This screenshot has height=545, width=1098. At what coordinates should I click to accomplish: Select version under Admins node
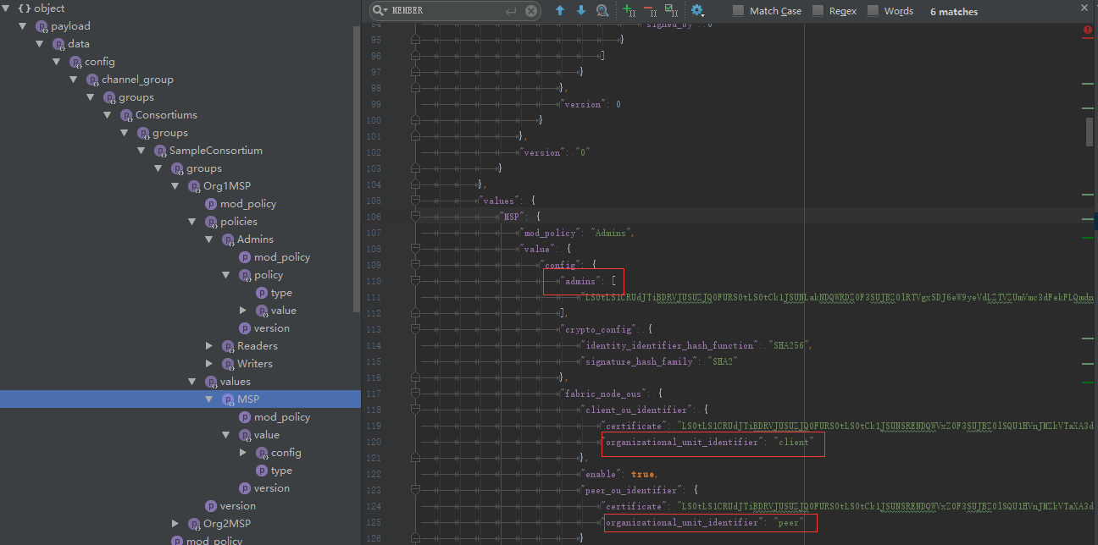pos(272,328)
